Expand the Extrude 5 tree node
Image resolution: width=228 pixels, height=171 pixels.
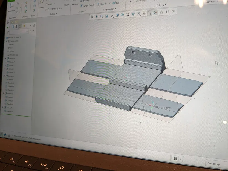coord(4,76)
